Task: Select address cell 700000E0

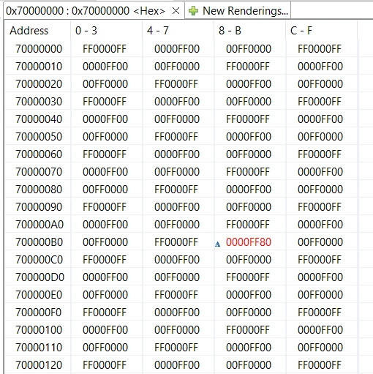Action: coord(39,295)
